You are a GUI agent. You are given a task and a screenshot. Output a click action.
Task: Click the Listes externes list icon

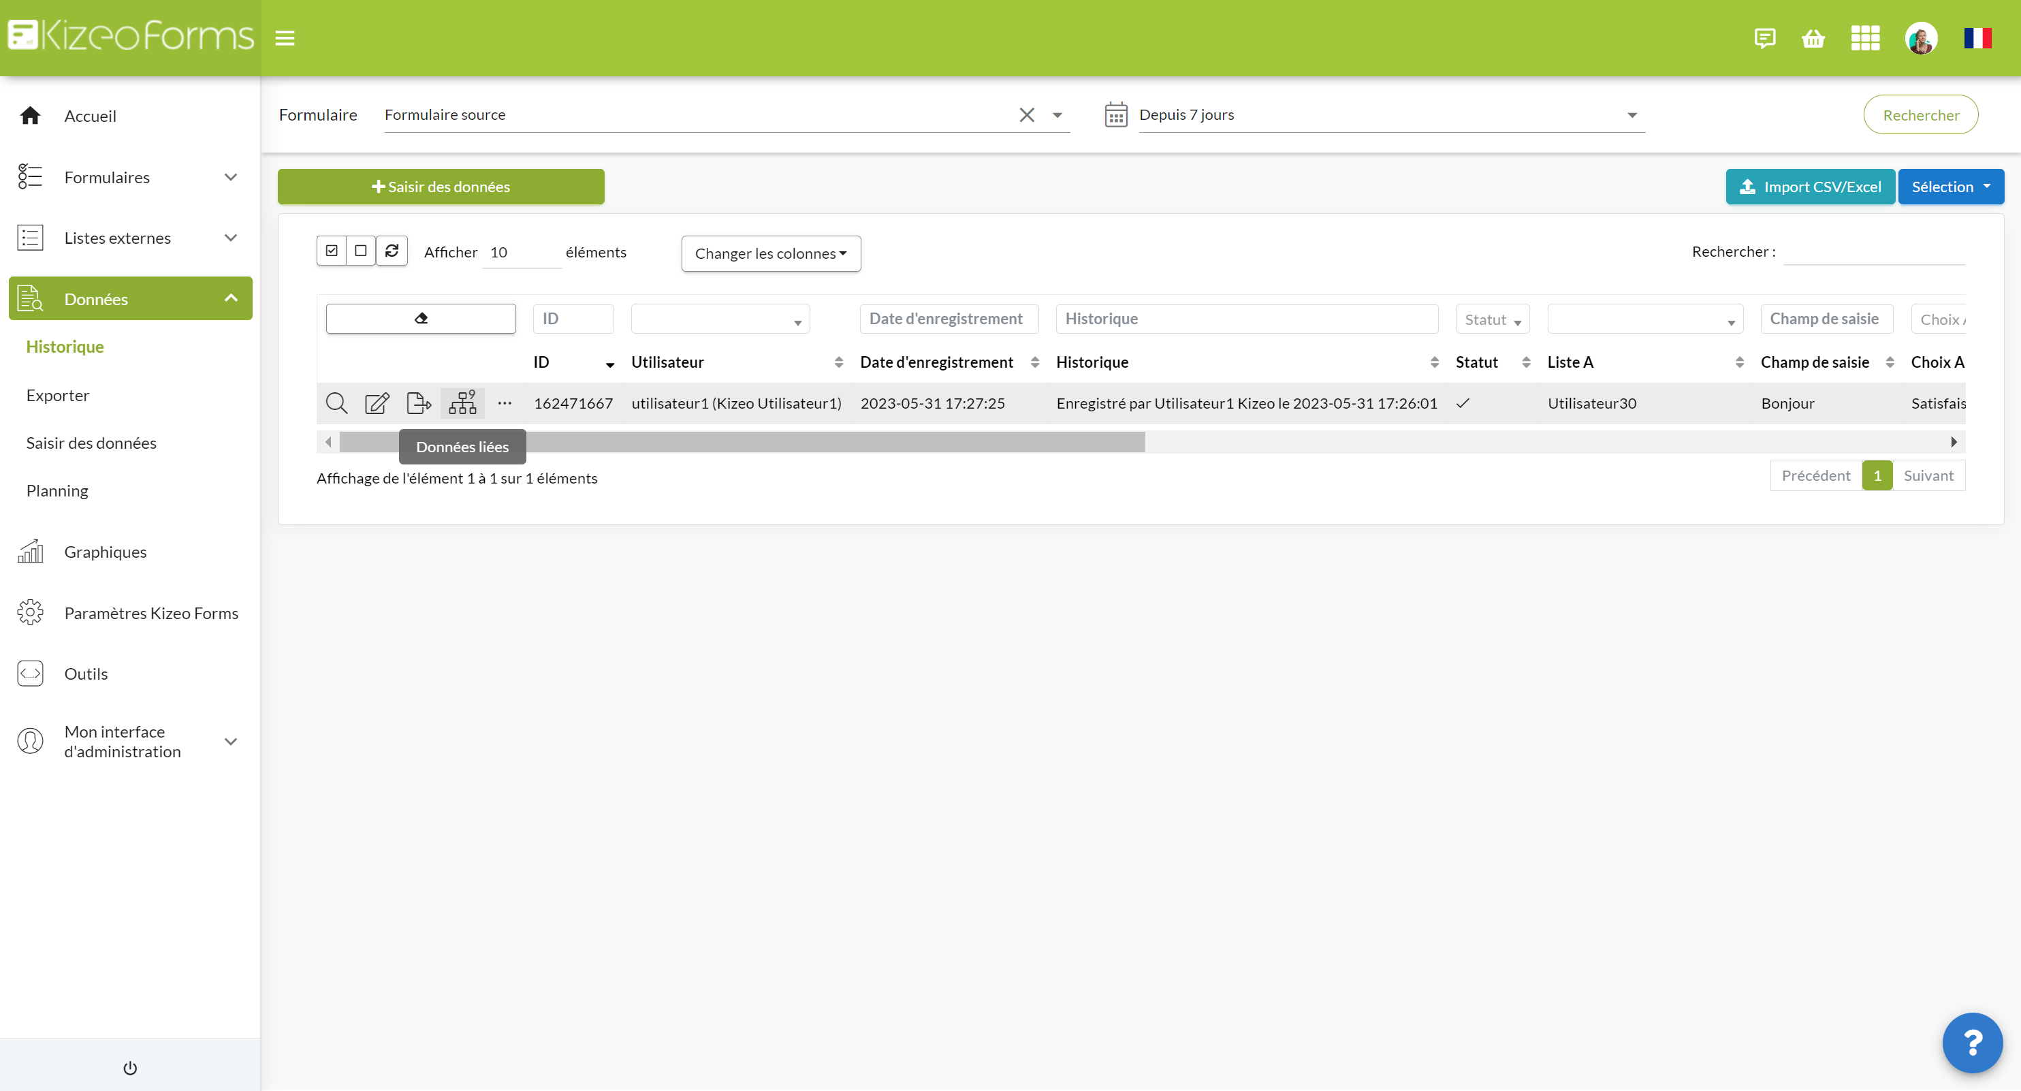point(30,238)
